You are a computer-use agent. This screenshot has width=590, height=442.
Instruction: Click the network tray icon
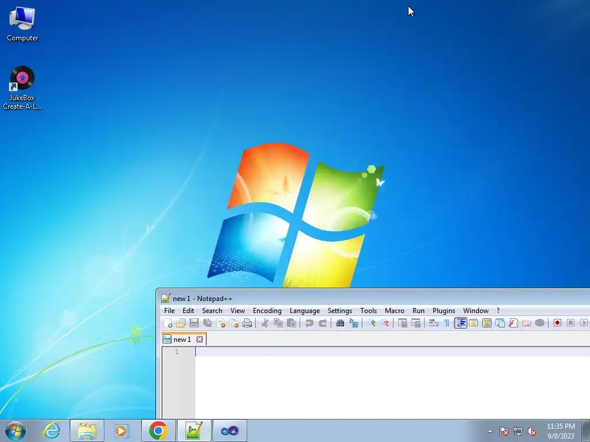pyautogui.click(x=518, y=431)
